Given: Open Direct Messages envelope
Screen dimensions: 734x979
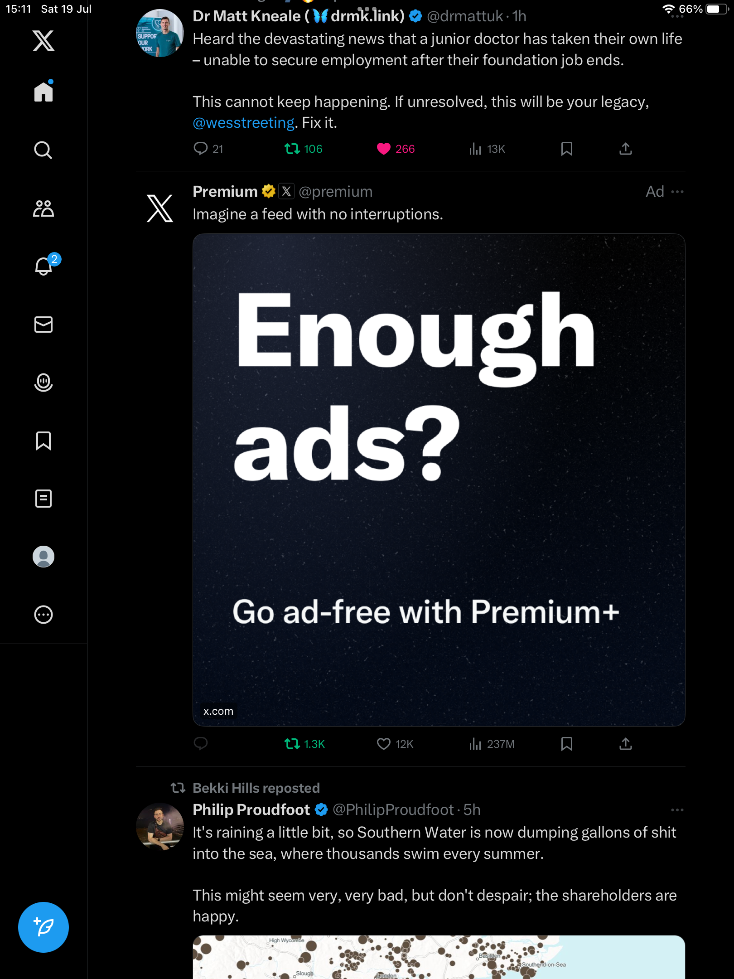Looking at the screenshot, I should click(43, 325).
